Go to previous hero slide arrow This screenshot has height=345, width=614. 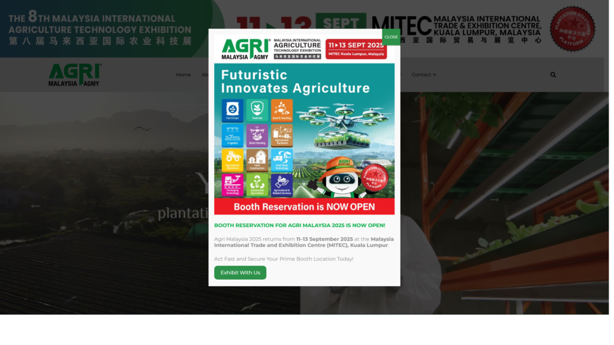pos(35,207)
